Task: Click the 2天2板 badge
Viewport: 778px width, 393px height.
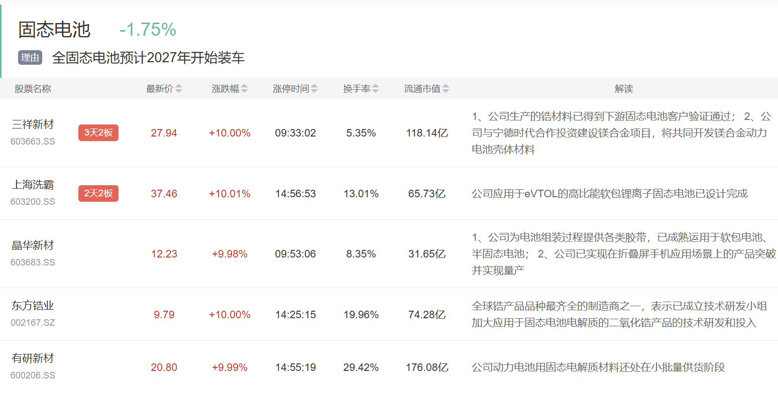Action: [x=98, y=194]
